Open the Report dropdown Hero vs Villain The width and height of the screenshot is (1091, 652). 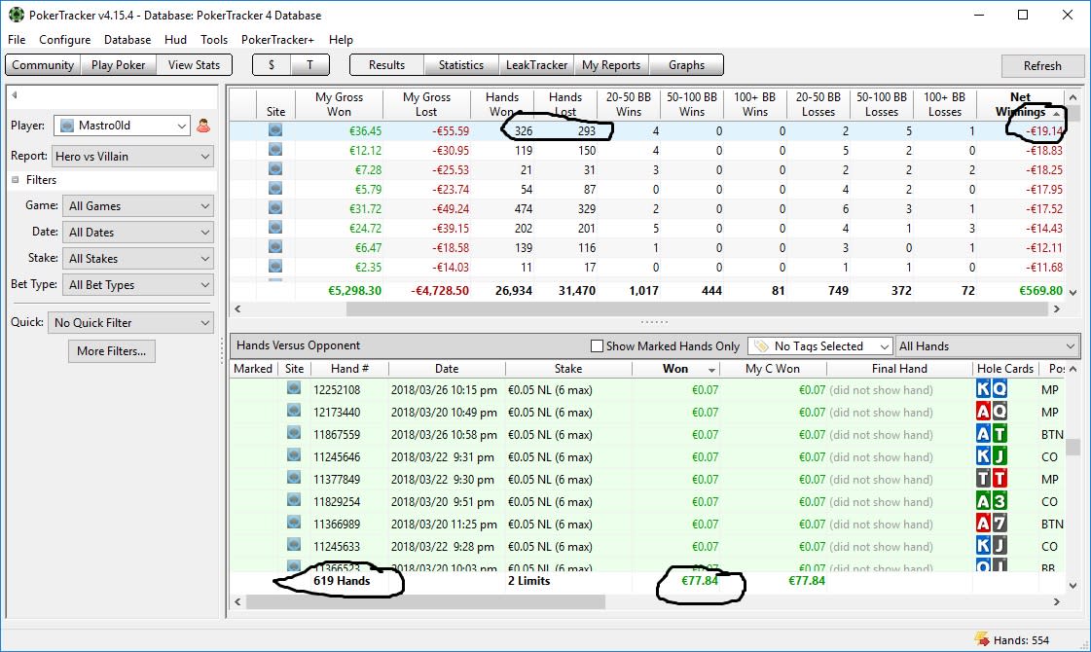(x=132, y=156)
